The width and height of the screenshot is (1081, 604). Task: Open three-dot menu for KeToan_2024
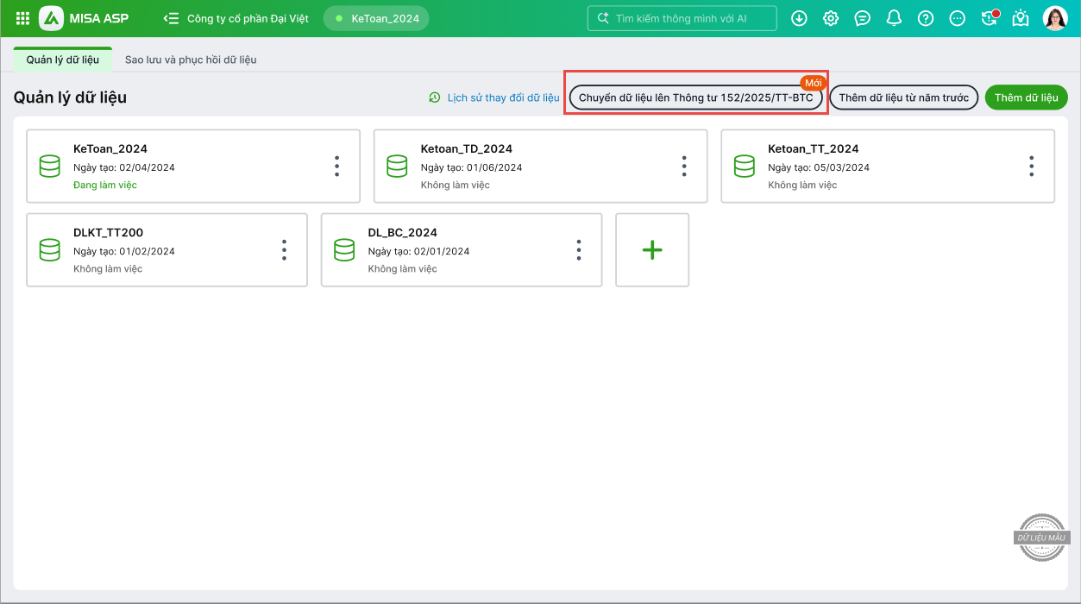click(x=336, y=167)
